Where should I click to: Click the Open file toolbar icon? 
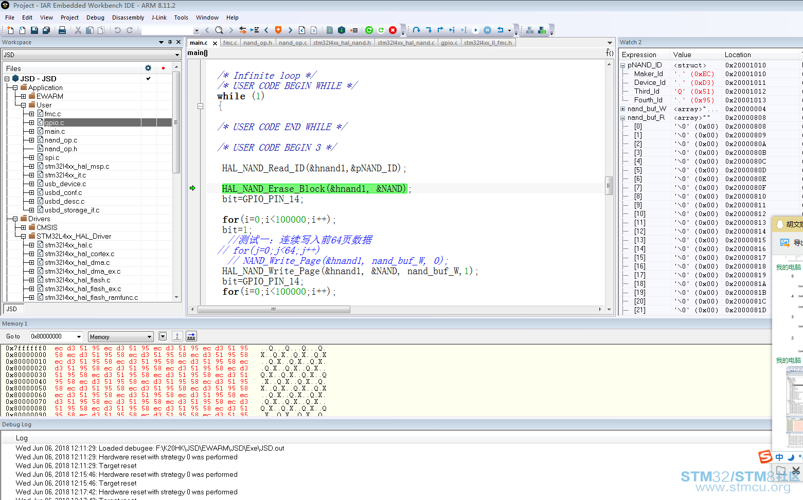pos(22,30)
